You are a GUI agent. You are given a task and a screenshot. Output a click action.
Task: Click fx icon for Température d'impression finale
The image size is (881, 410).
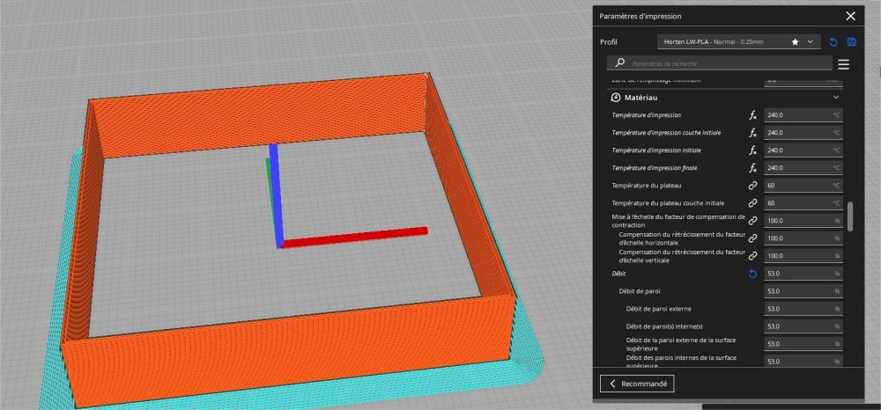click(x=753, y=168)
